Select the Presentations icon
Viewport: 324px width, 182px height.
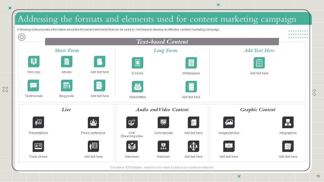click(x=38, y=122)
